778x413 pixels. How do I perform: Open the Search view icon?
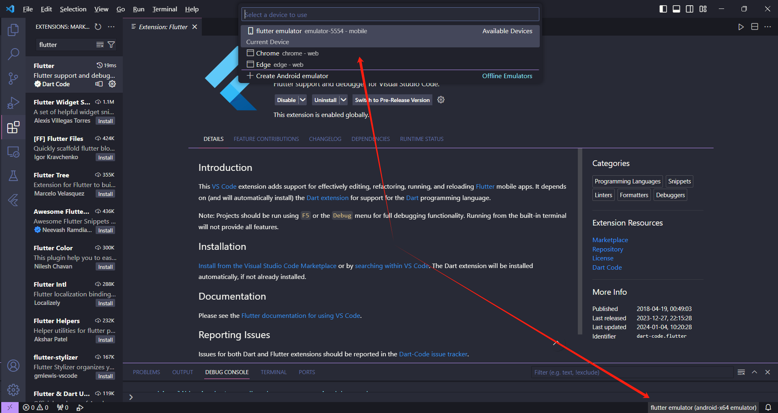(x=13, y=54)
